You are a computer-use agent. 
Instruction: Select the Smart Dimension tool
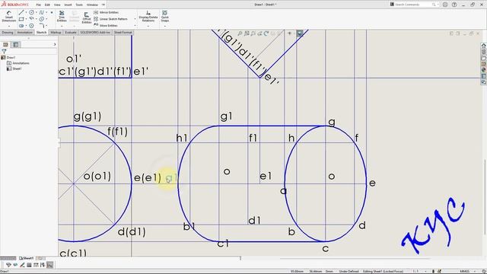[8, 16]
